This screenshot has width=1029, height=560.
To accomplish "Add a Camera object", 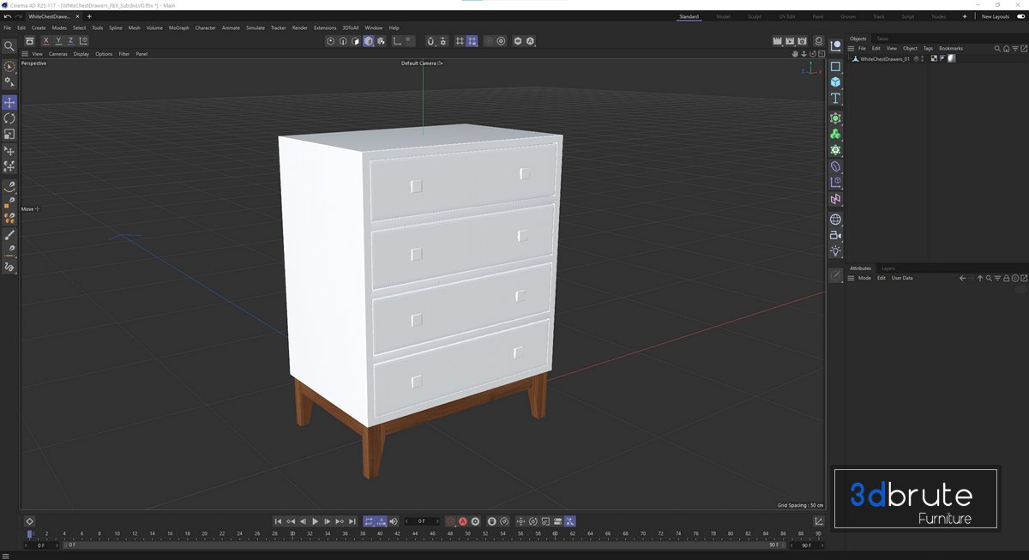I will (x=835, y=235).
